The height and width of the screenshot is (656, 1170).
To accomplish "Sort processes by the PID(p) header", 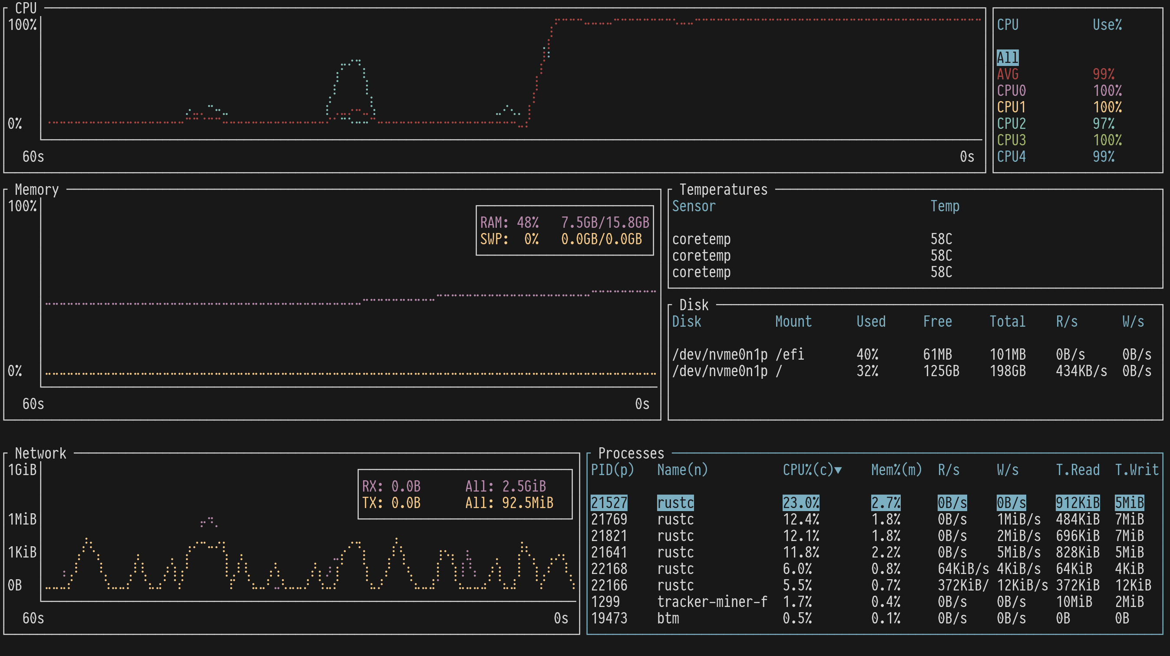I will click(612, 469).
